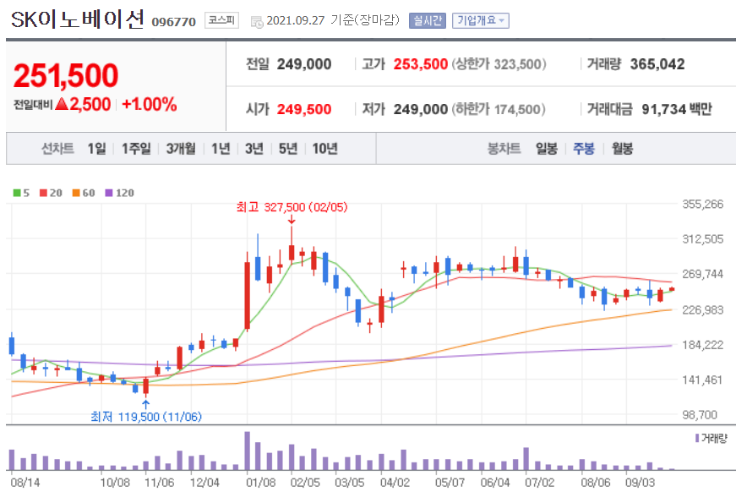Select the 1주일 line chart tab
736x492 pixels.
point(136,149)
